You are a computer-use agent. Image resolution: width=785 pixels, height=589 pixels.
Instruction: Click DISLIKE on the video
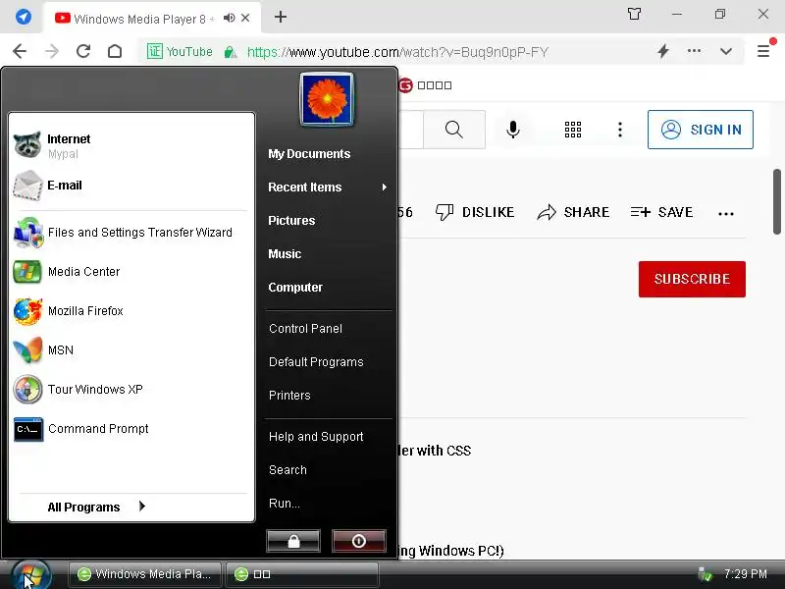475,212
